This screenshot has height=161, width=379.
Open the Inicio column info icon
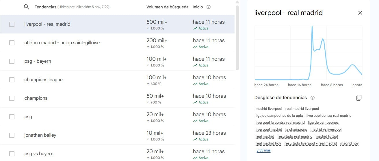click(209, 7)
